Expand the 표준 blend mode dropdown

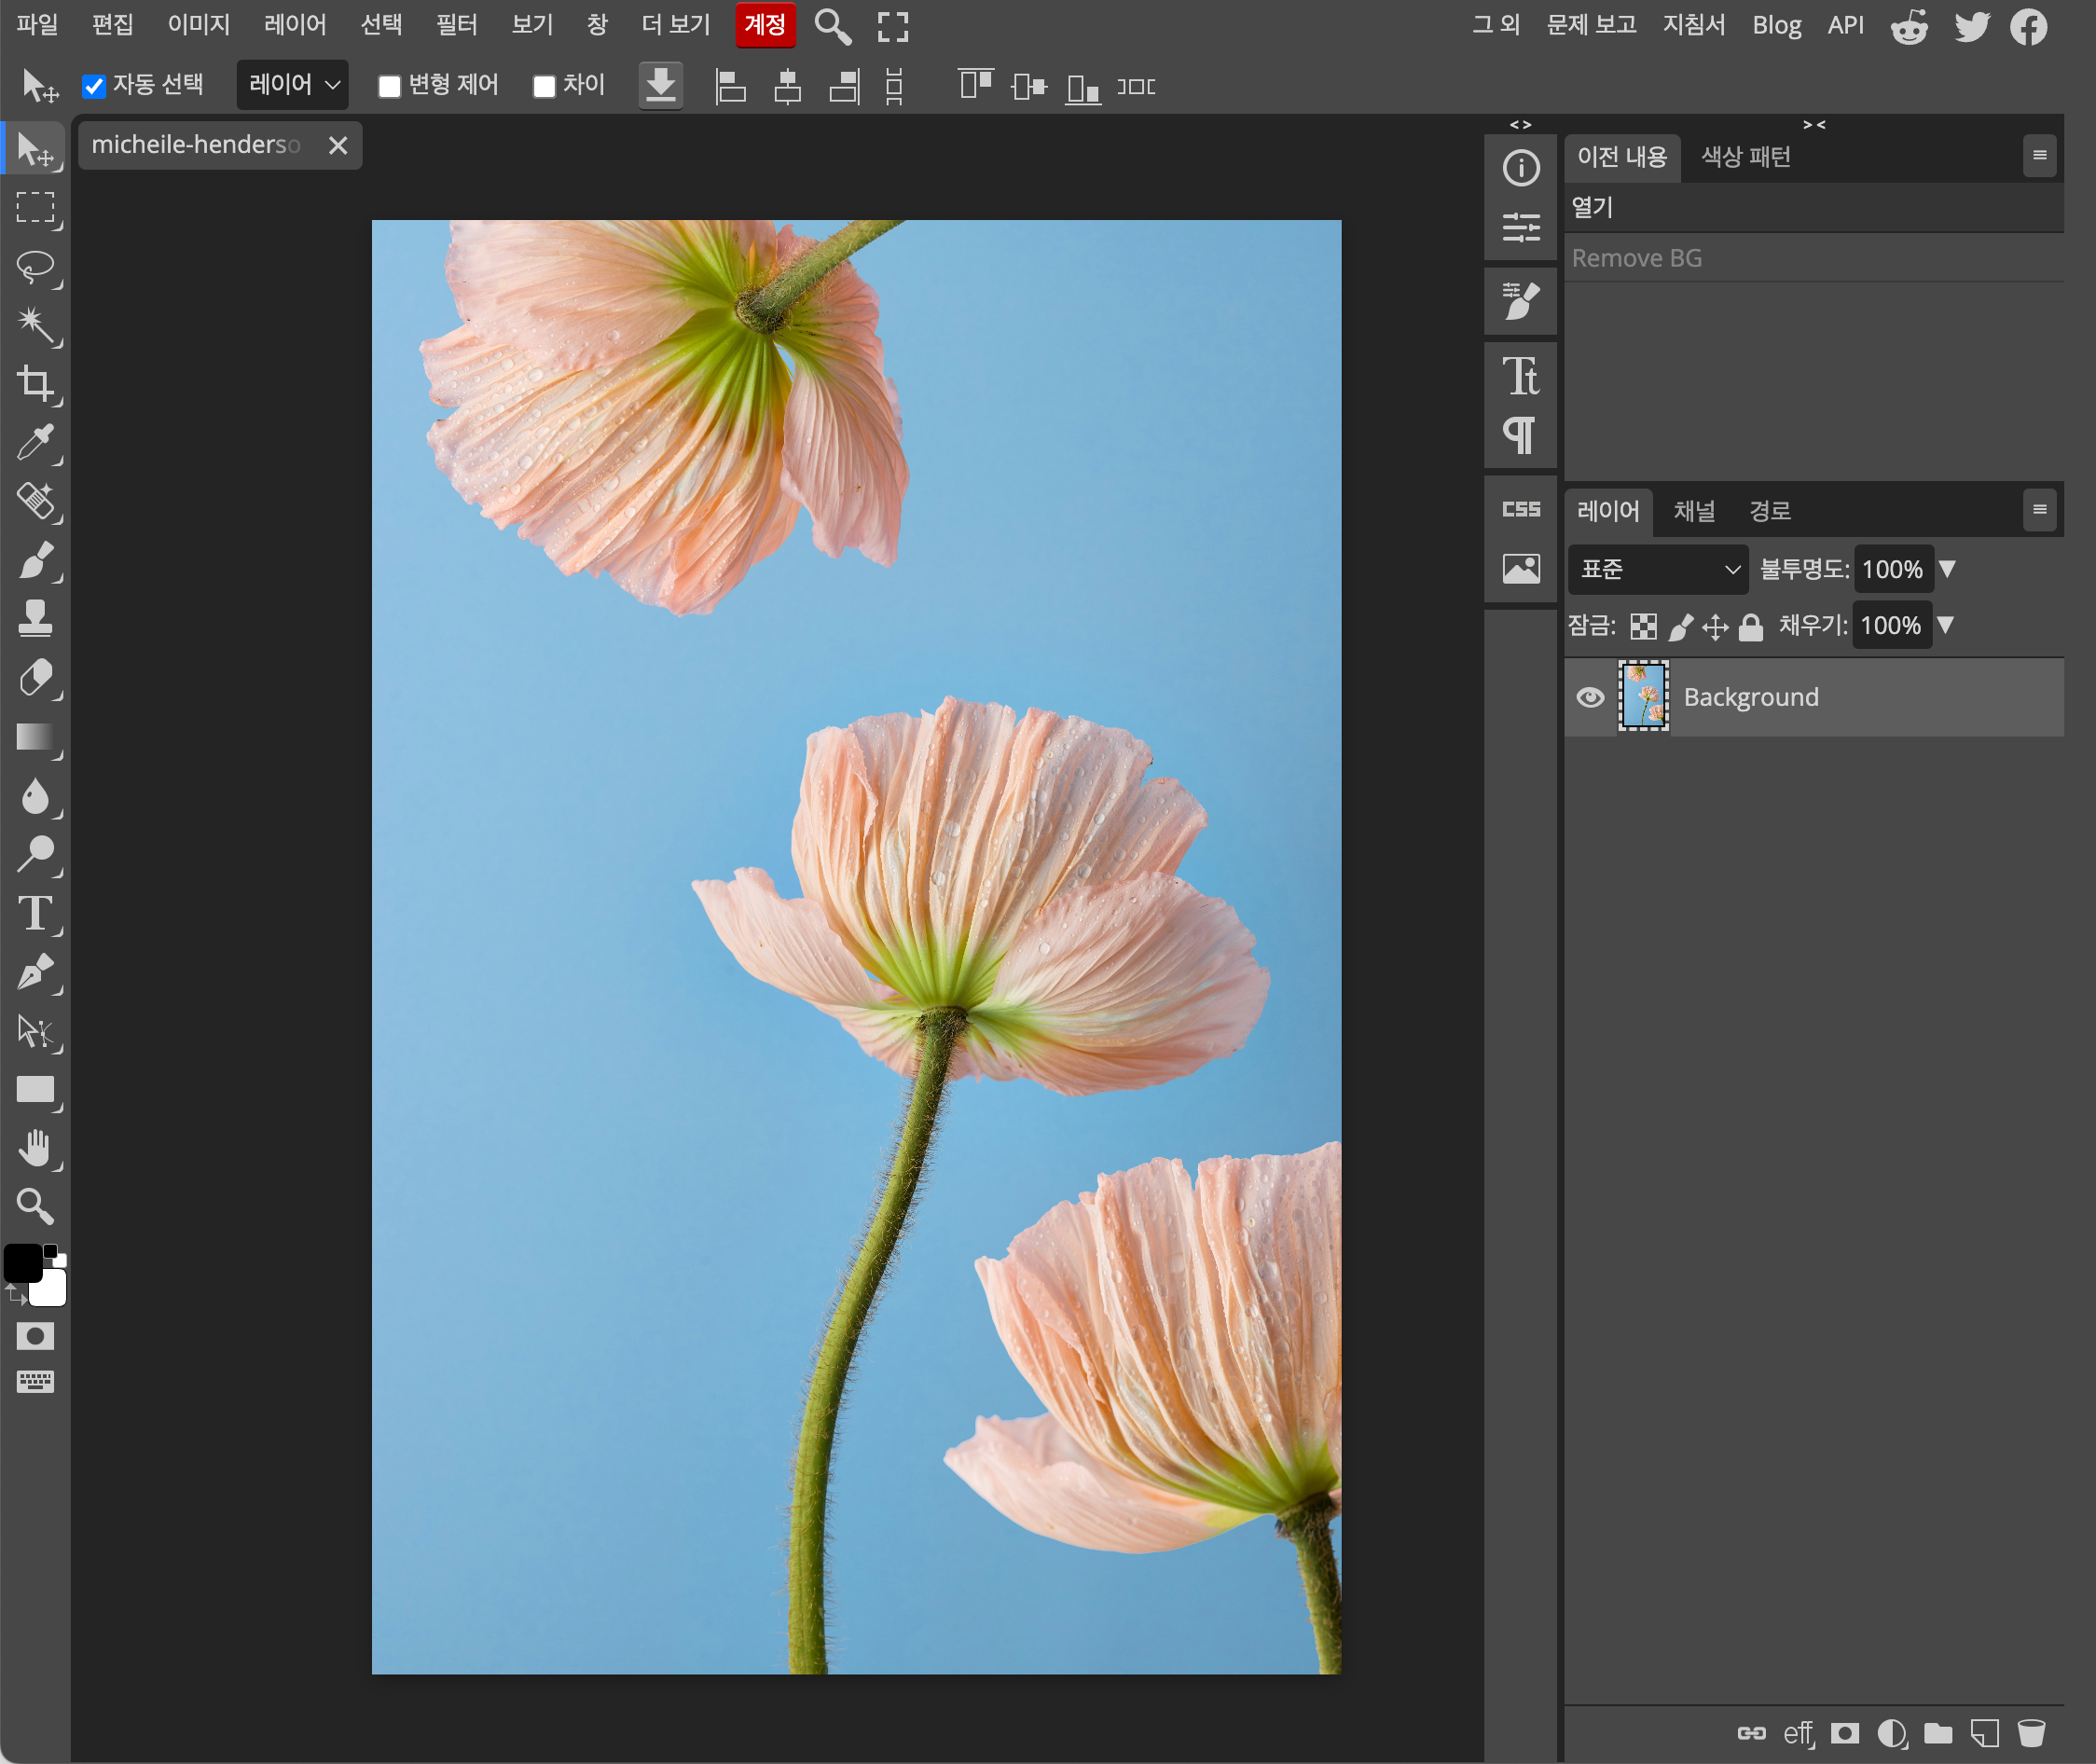coord(1657,569)
